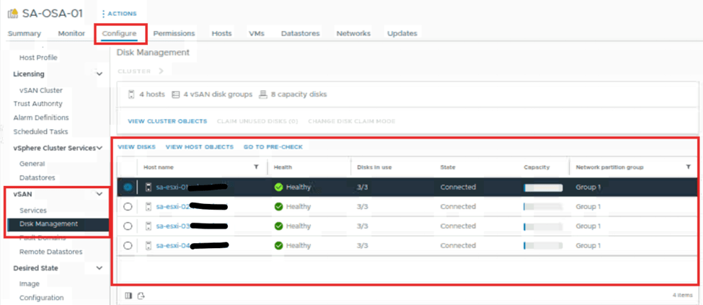The height and width of the screenshot is (305, 703).
Task: Collapse the Licensing section
Action: (99, 74)
